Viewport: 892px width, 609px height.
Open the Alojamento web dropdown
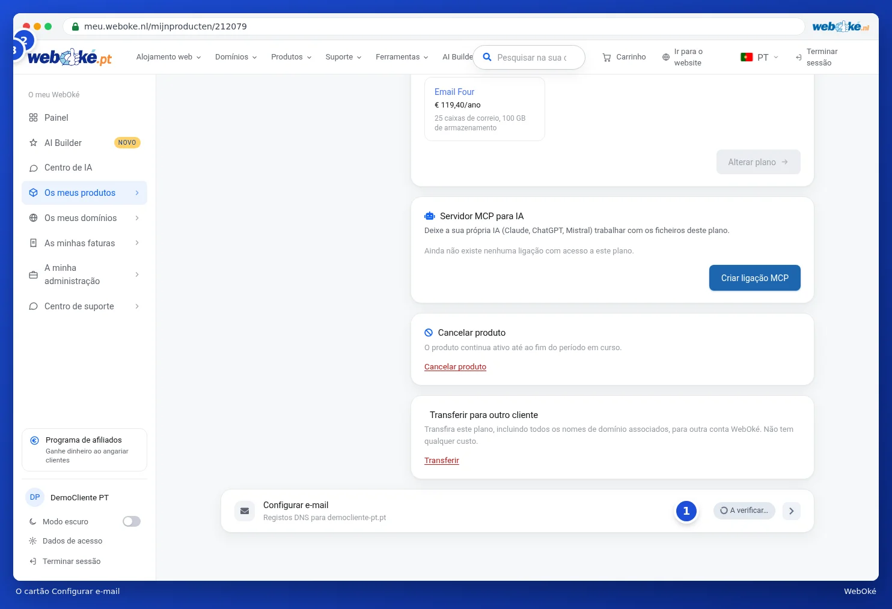click(x=169, y=57)
